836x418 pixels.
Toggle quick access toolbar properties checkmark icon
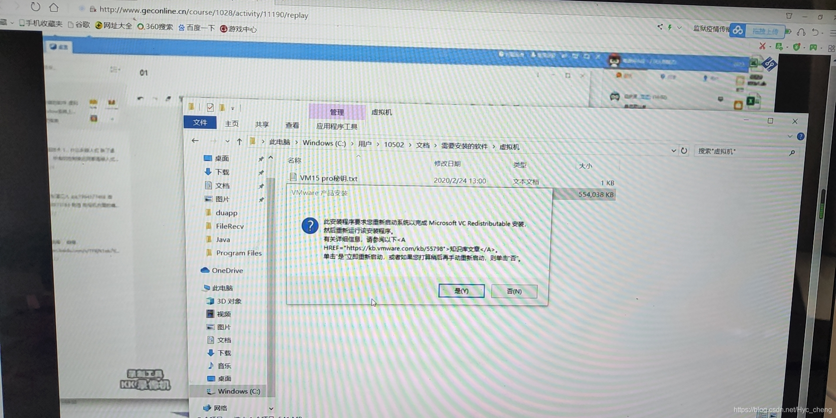click(x=210, y=107)
